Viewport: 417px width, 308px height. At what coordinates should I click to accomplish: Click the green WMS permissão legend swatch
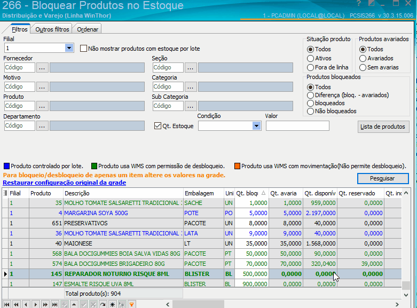click(x=94, y=166)
